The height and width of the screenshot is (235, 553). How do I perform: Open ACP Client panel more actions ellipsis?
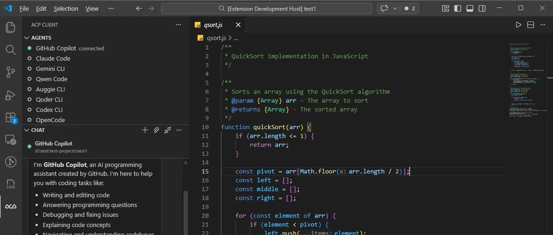point(179,25)
